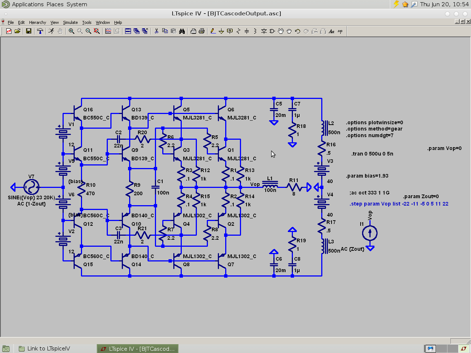
Task: Open the File menu
Action: coord(11,22)
